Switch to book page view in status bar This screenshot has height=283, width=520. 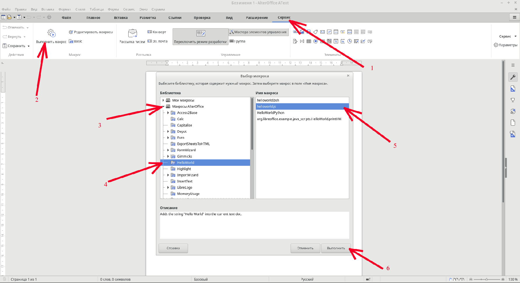462,280
